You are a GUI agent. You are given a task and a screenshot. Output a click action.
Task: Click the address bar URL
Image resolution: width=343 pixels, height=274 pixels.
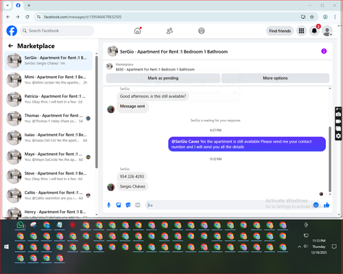[82, 17]
